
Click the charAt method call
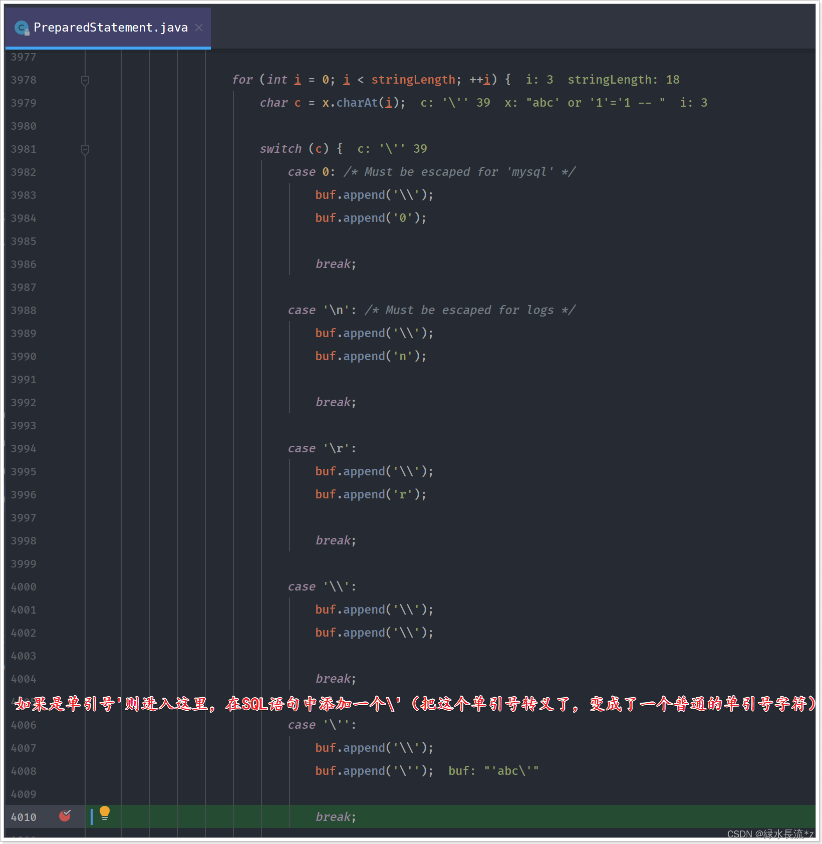point(357,103)
